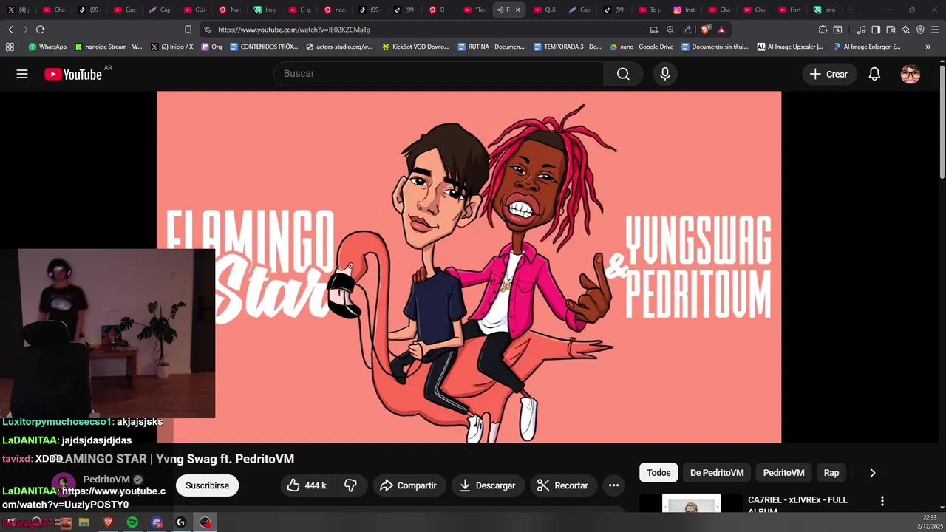Screen dimensions: 946x532
Task: Open Discord from the taskbar
Action: pyautogui.click(x=156, y=522)
